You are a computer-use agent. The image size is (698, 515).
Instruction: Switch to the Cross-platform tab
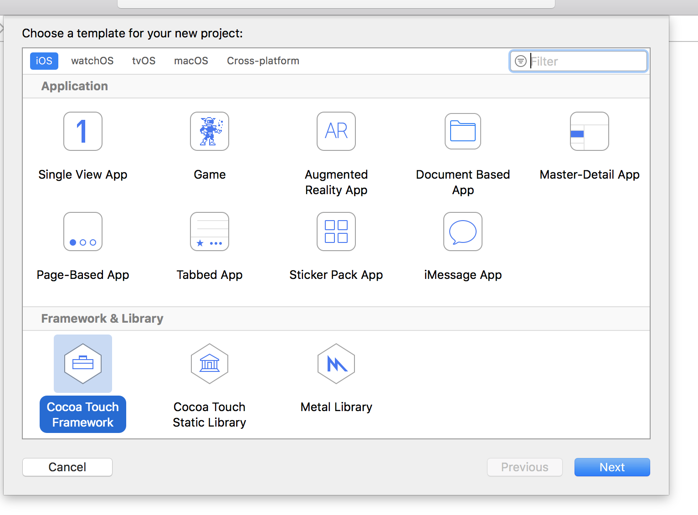click(263, 61)
